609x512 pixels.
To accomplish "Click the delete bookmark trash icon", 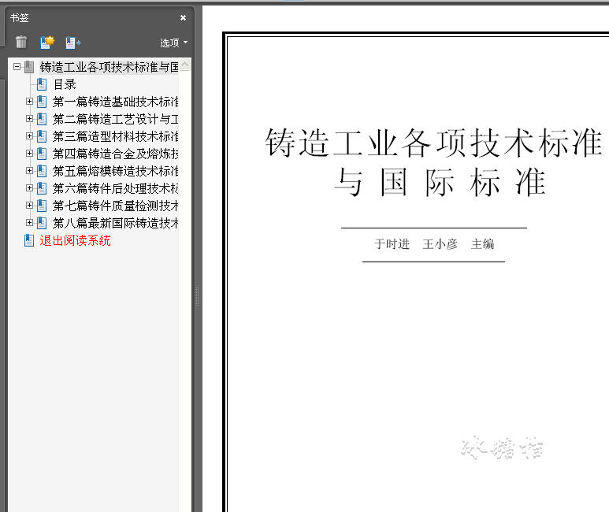I will coord(21,42).
